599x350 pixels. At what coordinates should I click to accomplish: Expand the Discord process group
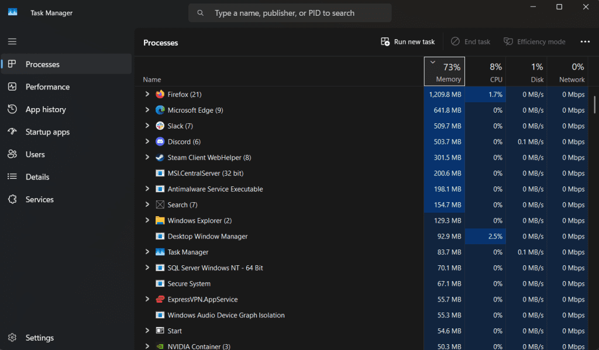pos(147,141)
